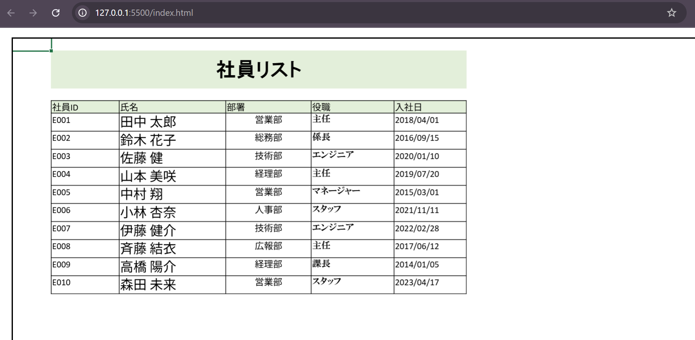Click the date 2016/09/15
This screenshot has width=695, height=340.
[417, 138]
